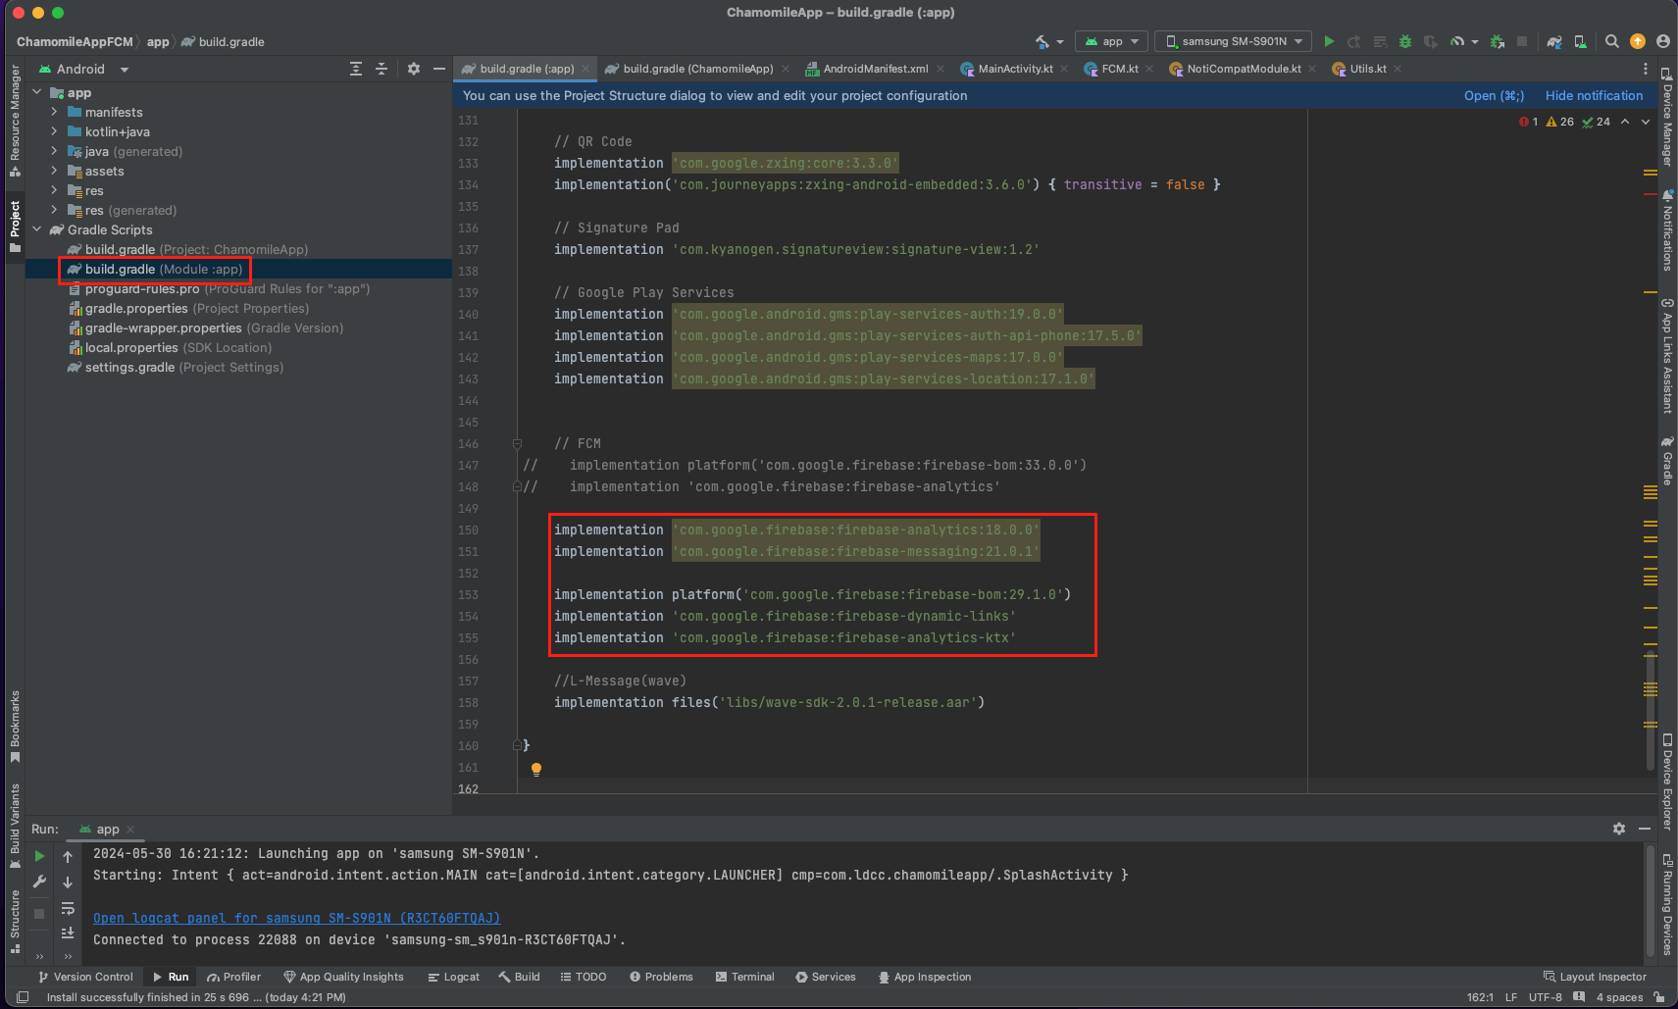Open the samsung SM-S901N device dropdown

[x=1233, y=41]
